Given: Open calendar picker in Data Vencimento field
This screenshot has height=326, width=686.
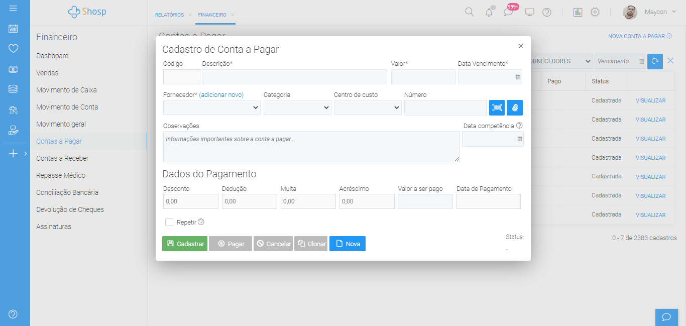Looking at the screenshot, I should [518, 77].
